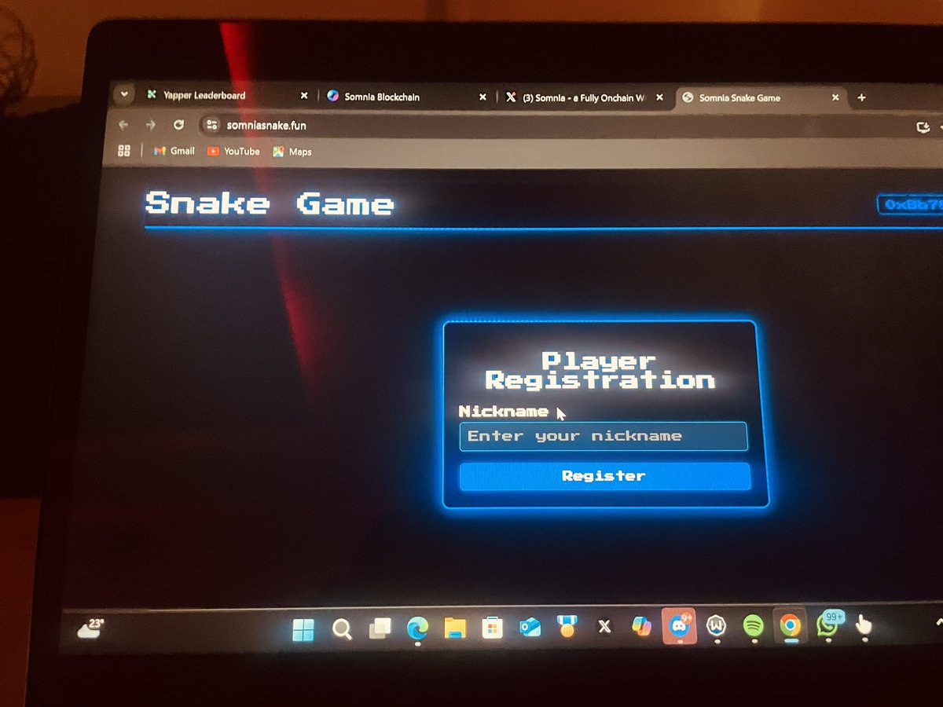The image size is (943, 707).
Task: Switch to Chrome taskbar icon
Action: (790, 625)
